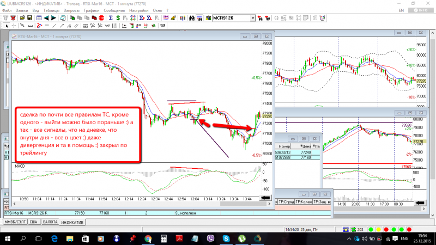Select the ИНДИКАТИВ tab
The width and height of the screenshot is (436, 245).
pyautogui.click(x=72, y=222)
